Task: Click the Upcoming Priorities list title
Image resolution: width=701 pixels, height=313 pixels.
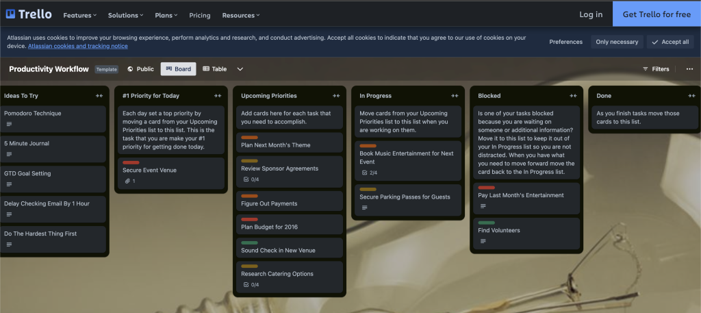Action: pyautogui.click(x=268, y=96)
